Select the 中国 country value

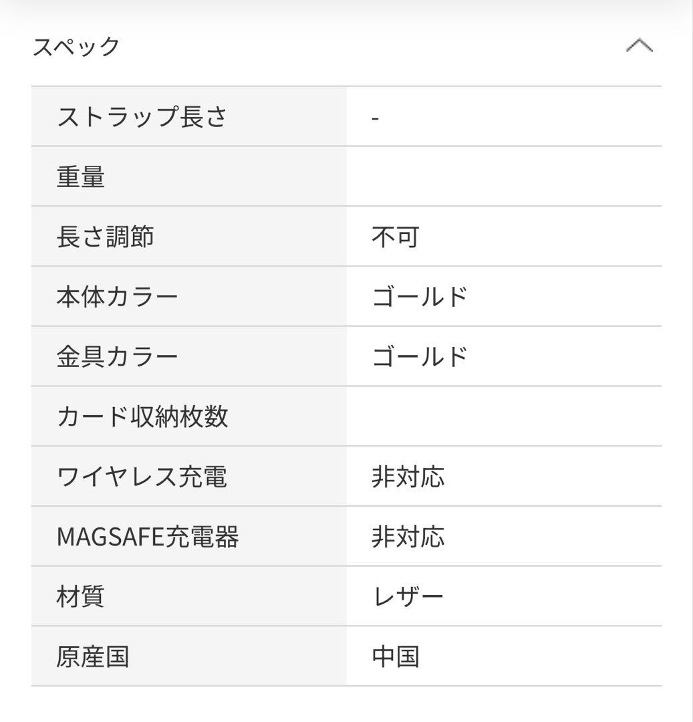coord(394,656)
